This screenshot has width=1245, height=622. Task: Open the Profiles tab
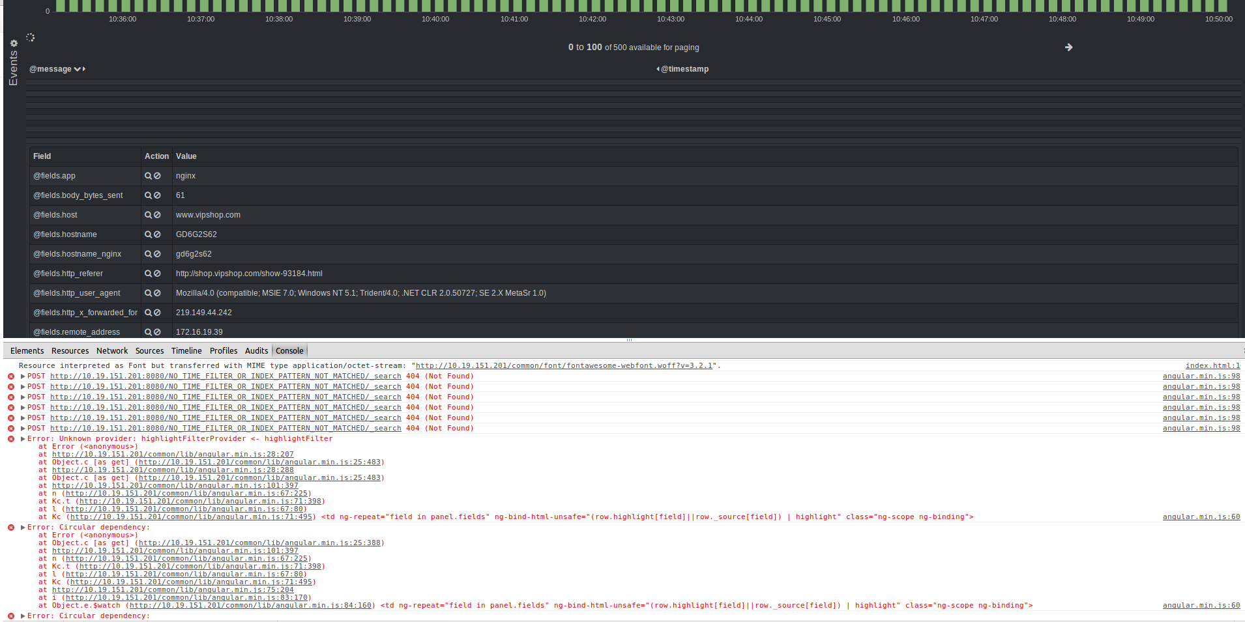point(224,351)
